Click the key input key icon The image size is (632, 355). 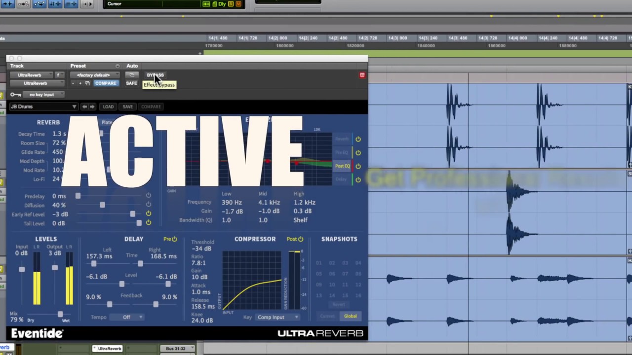(15, 95)
